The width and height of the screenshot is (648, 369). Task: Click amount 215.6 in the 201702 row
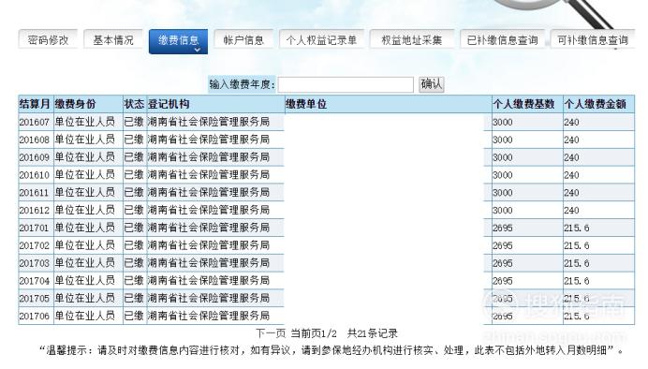tap(577, 245)
